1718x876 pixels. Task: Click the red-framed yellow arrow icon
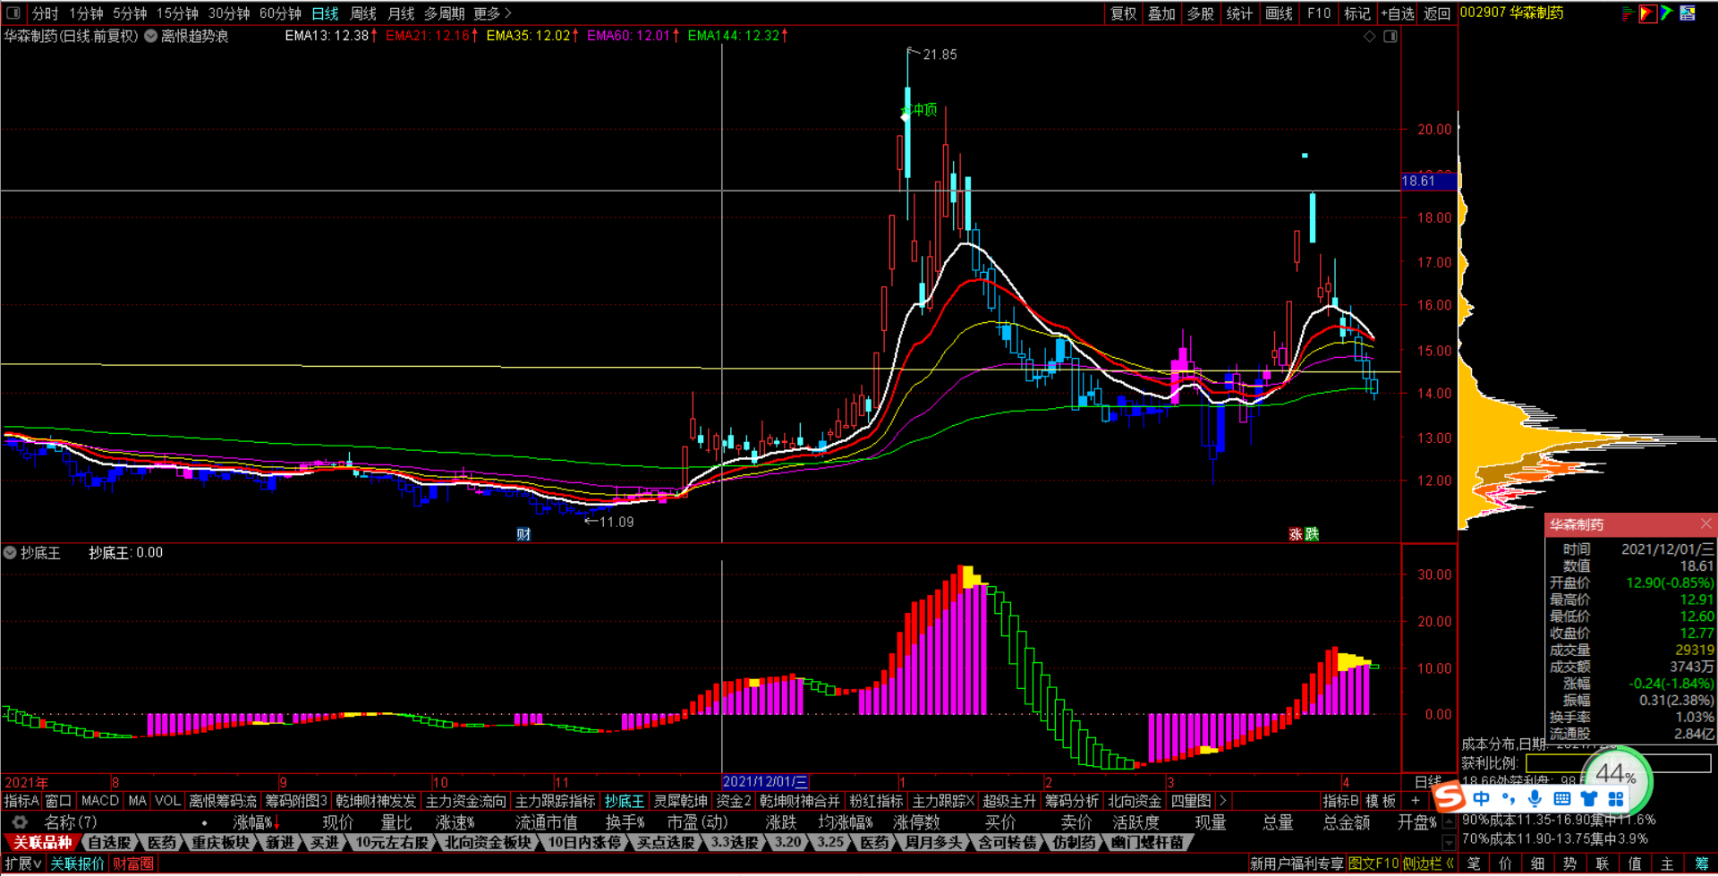pyautogui.click(x=1647, y=13)
